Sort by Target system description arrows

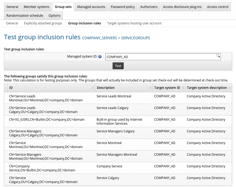click(x=230, y=88)
